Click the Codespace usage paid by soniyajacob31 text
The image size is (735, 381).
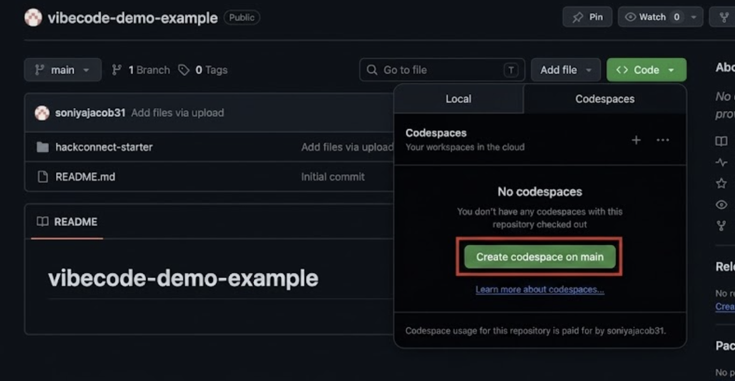coord(536,331)
